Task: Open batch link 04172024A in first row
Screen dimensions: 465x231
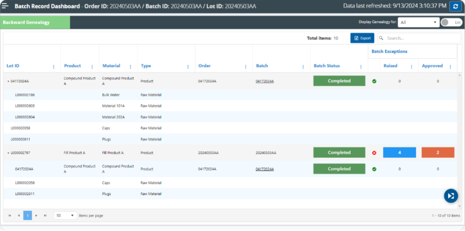Action: click(265, 81)
